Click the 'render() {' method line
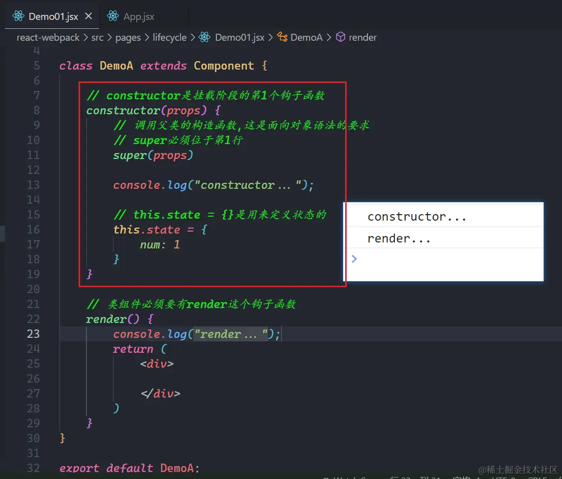The width and height of the screenshot is (562, 479). [120, 319]
